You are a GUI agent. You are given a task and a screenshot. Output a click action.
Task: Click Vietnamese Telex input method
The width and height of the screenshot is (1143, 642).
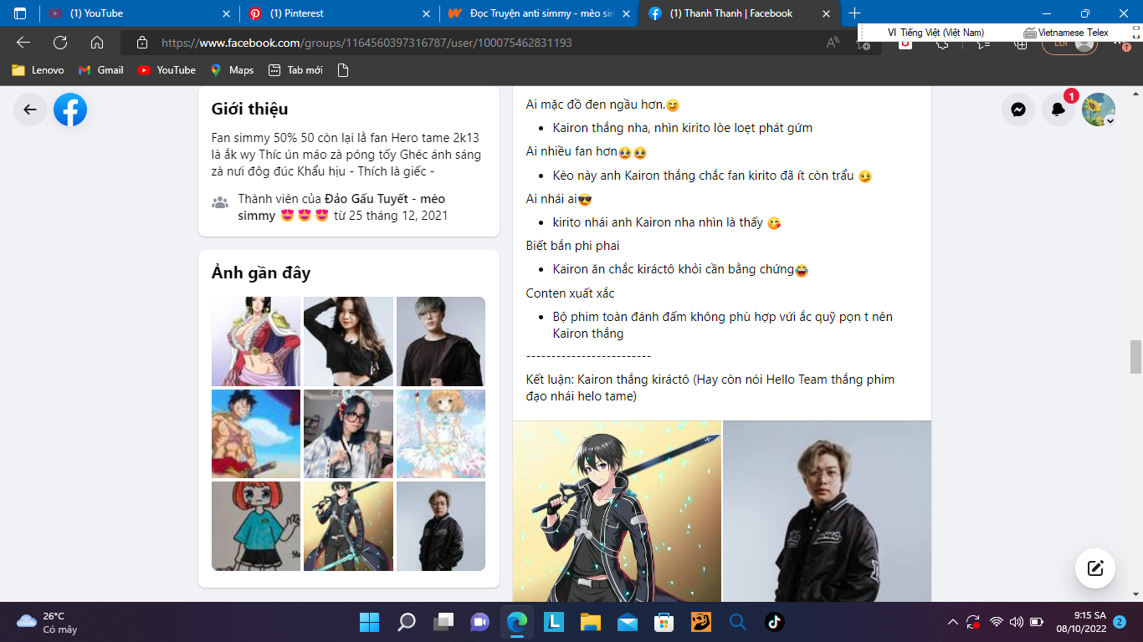tap(1066, 33)
